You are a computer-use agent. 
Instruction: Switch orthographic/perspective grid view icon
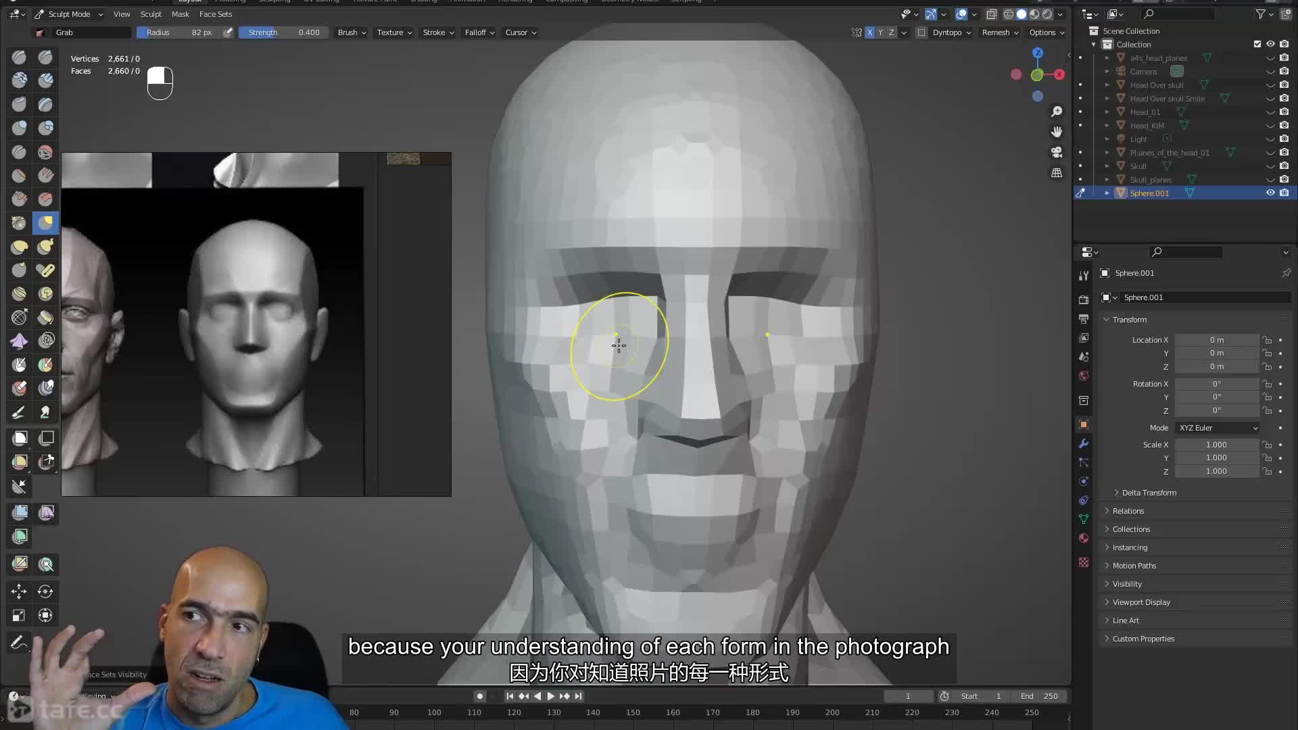pos(1057,173)
